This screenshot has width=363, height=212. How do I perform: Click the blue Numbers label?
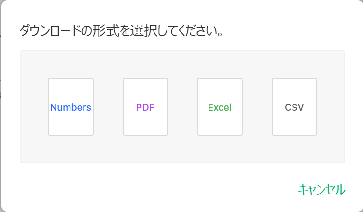70,107
